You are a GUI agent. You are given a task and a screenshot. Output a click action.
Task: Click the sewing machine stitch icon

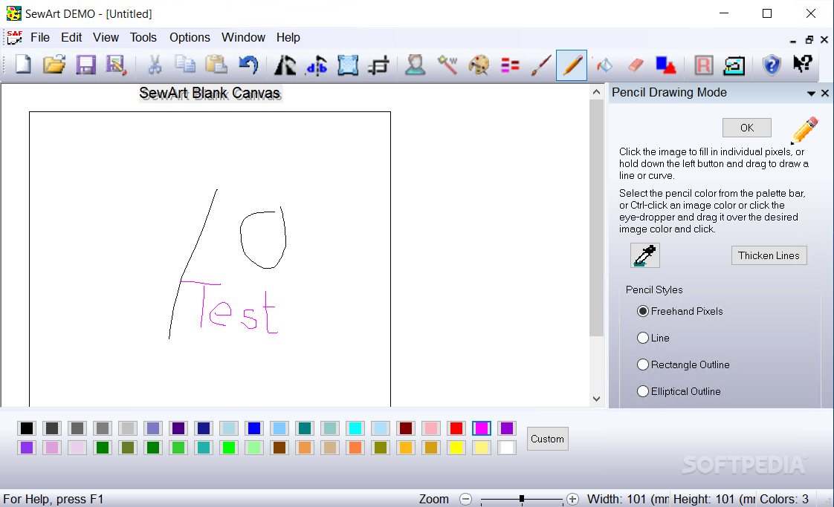tap(734, 65)
